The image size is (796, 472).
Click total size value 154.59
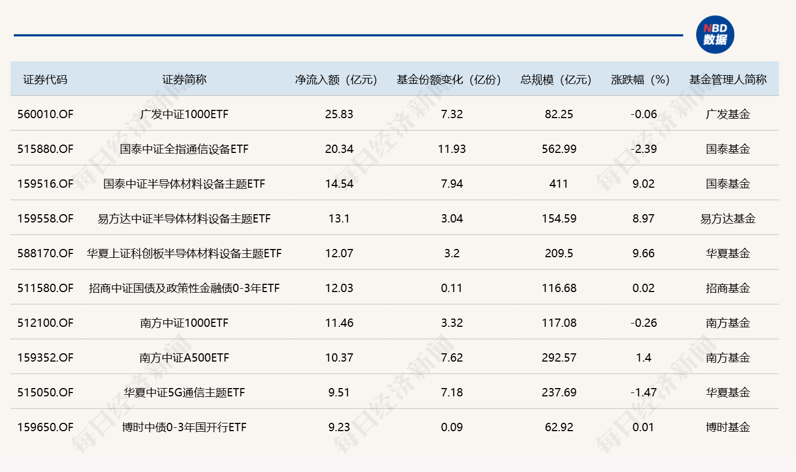coord(559,219)
